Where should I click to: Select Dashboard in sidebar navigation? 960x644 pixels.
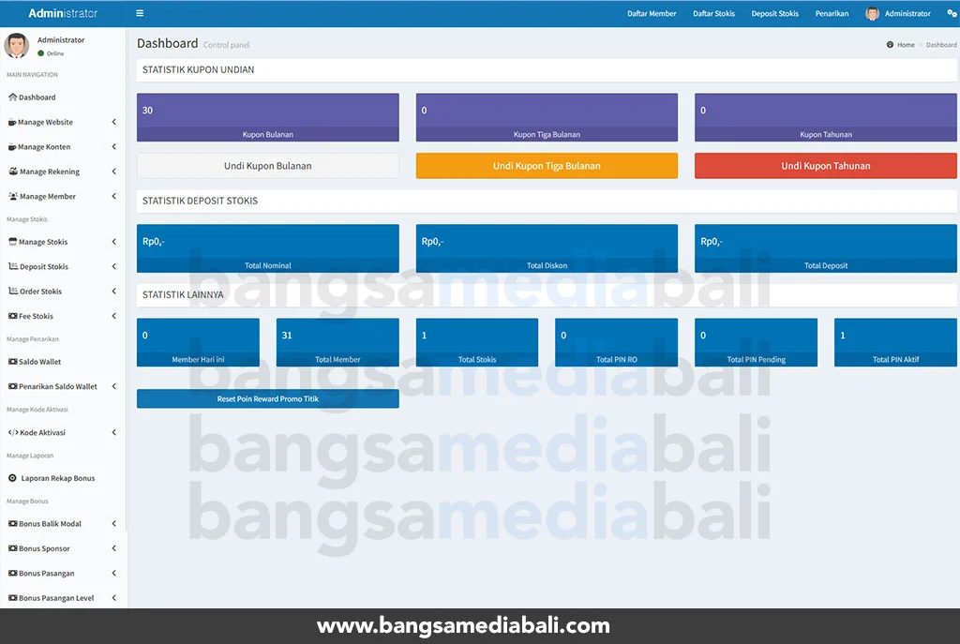37,97
